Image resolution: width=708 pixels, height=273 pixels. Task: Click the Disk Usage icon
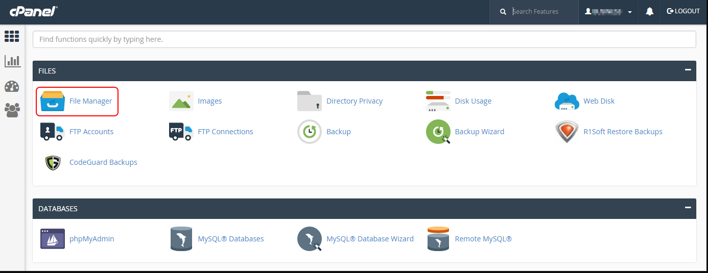click(x=438, y=101)
